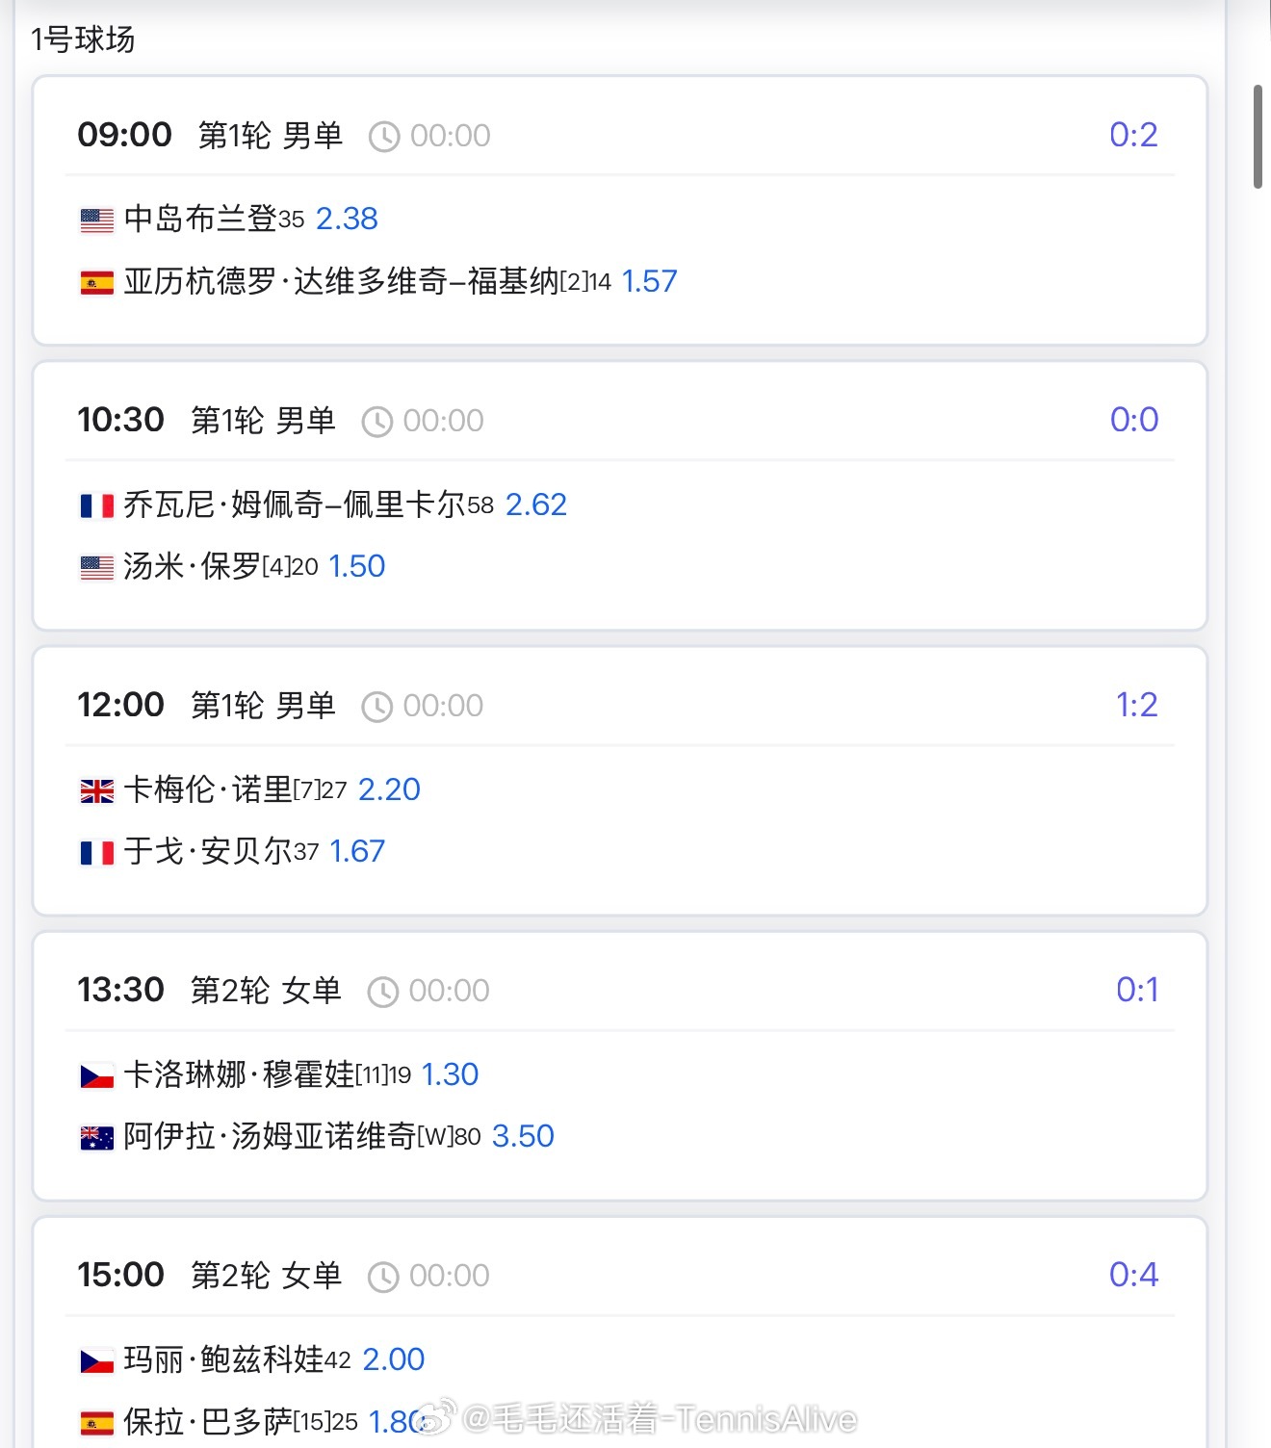Open score 1:2 of the 12:00 match
The width and height of the screenshot is (1271, 1448).
[x=1136, y=705]
